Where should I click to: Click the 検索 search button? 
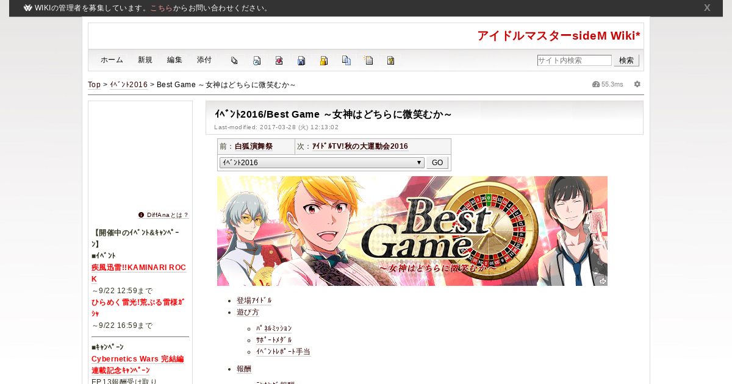click(x=626, y=60)
